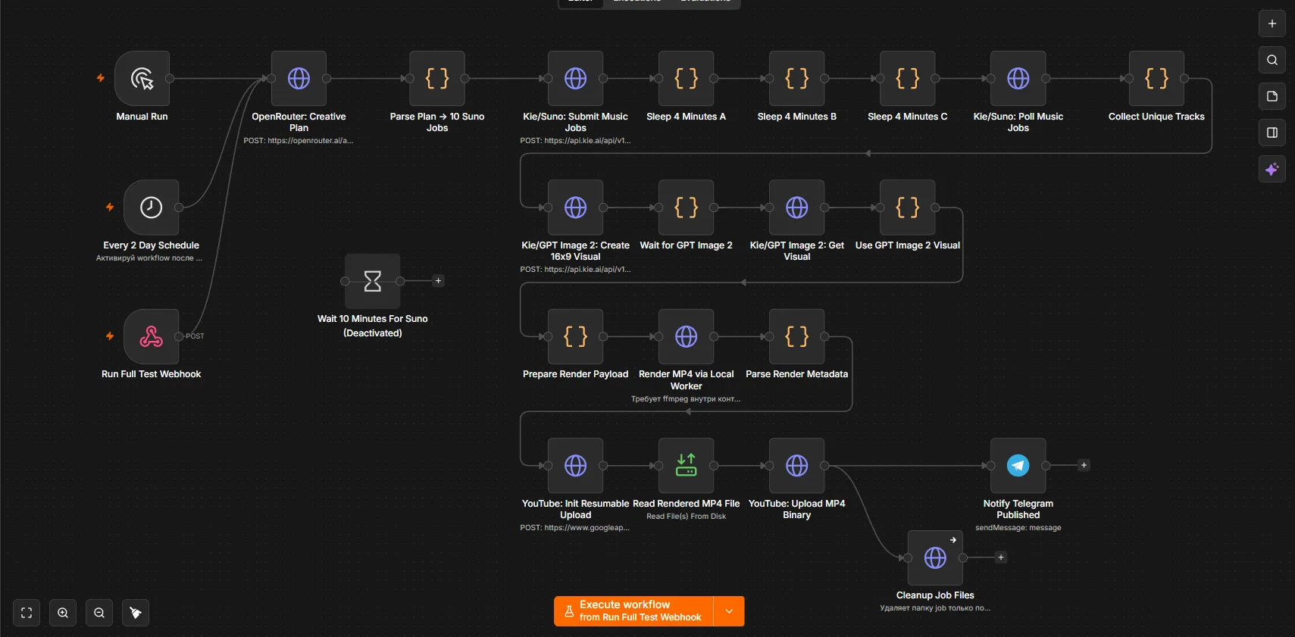The width and height of the screenshot is (1295, 637).
Task: Add a node after Notify Telegram Published
Action: coord(1084,465)
